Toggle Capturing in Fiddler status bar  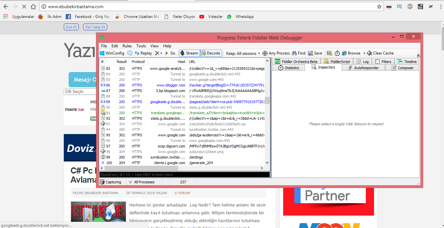click(110, 182)
